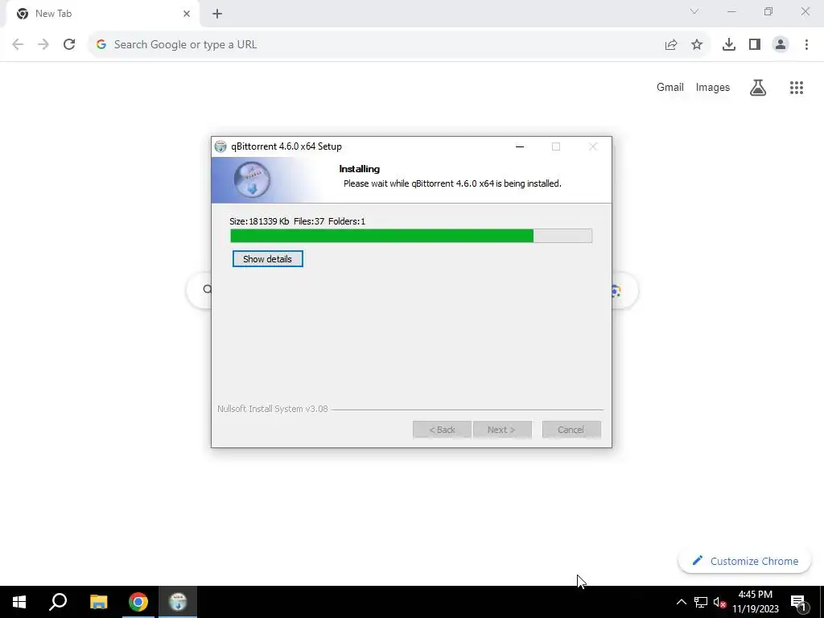Click Customize Chrome button
This screenshot has height=618, width=824.
744,561
